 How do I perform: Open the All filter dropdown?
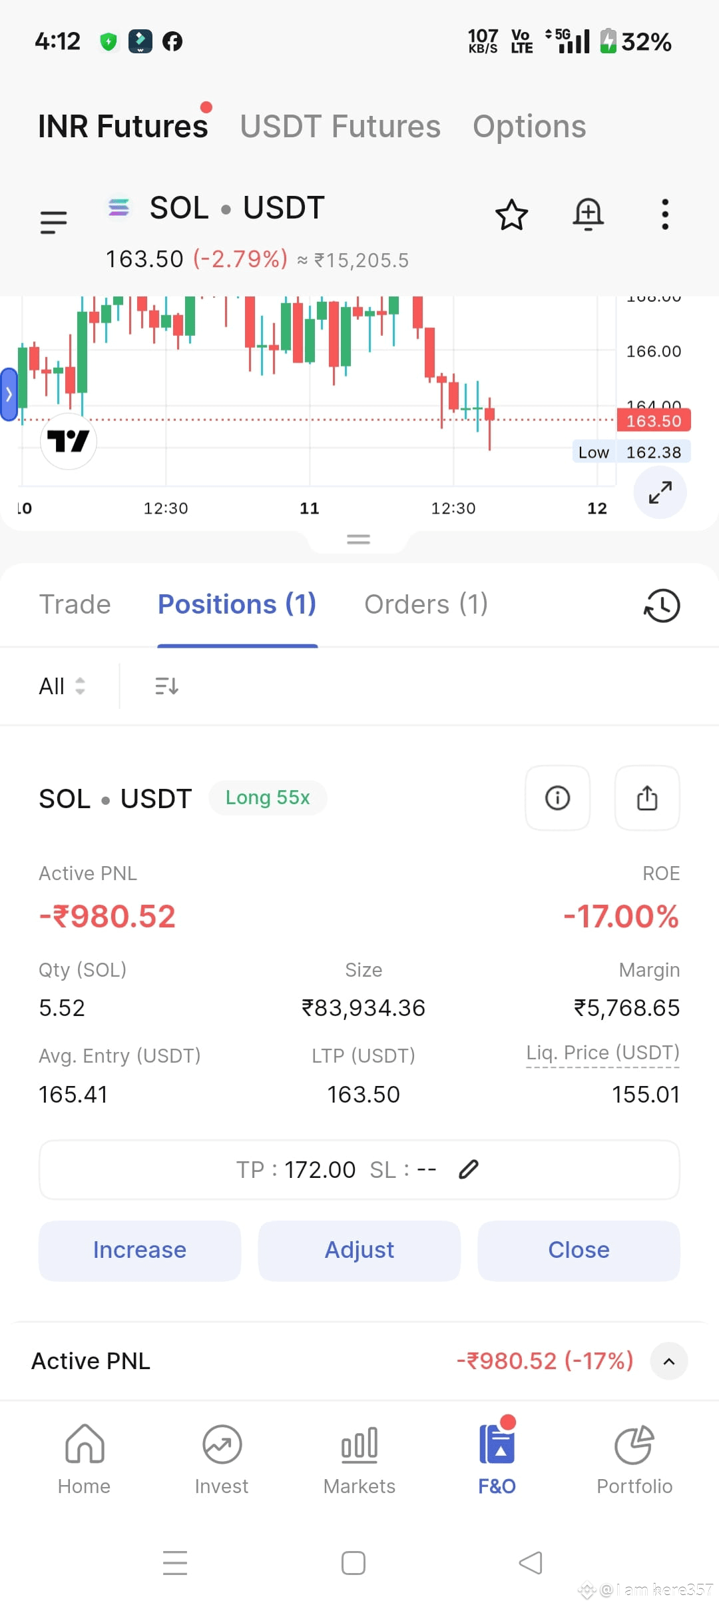[x=62, y=686]
